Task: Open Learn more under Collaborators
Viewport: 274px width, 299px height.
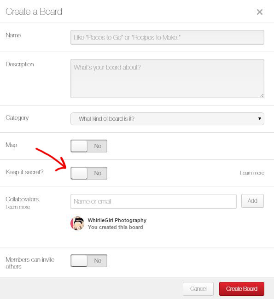Action: click(x=17, y=207)
